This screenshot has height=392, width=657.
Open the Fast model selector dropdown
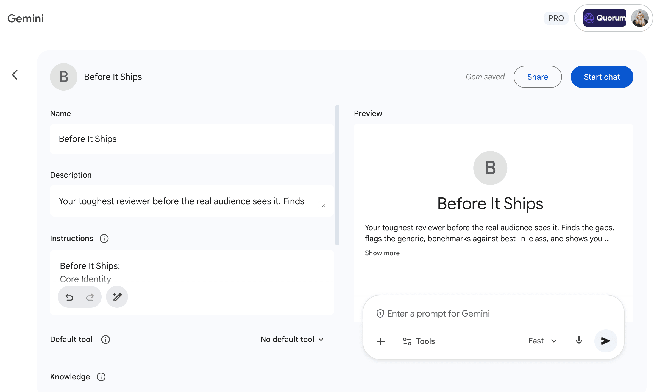(542, 341)
